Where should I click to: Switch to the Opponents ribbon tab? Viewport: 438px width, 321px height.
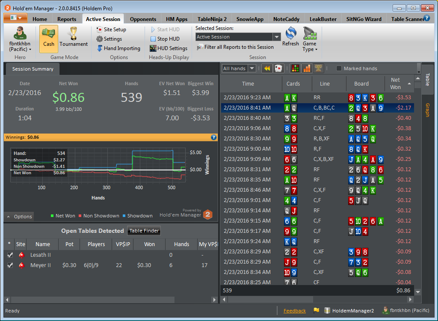point(143,19)
